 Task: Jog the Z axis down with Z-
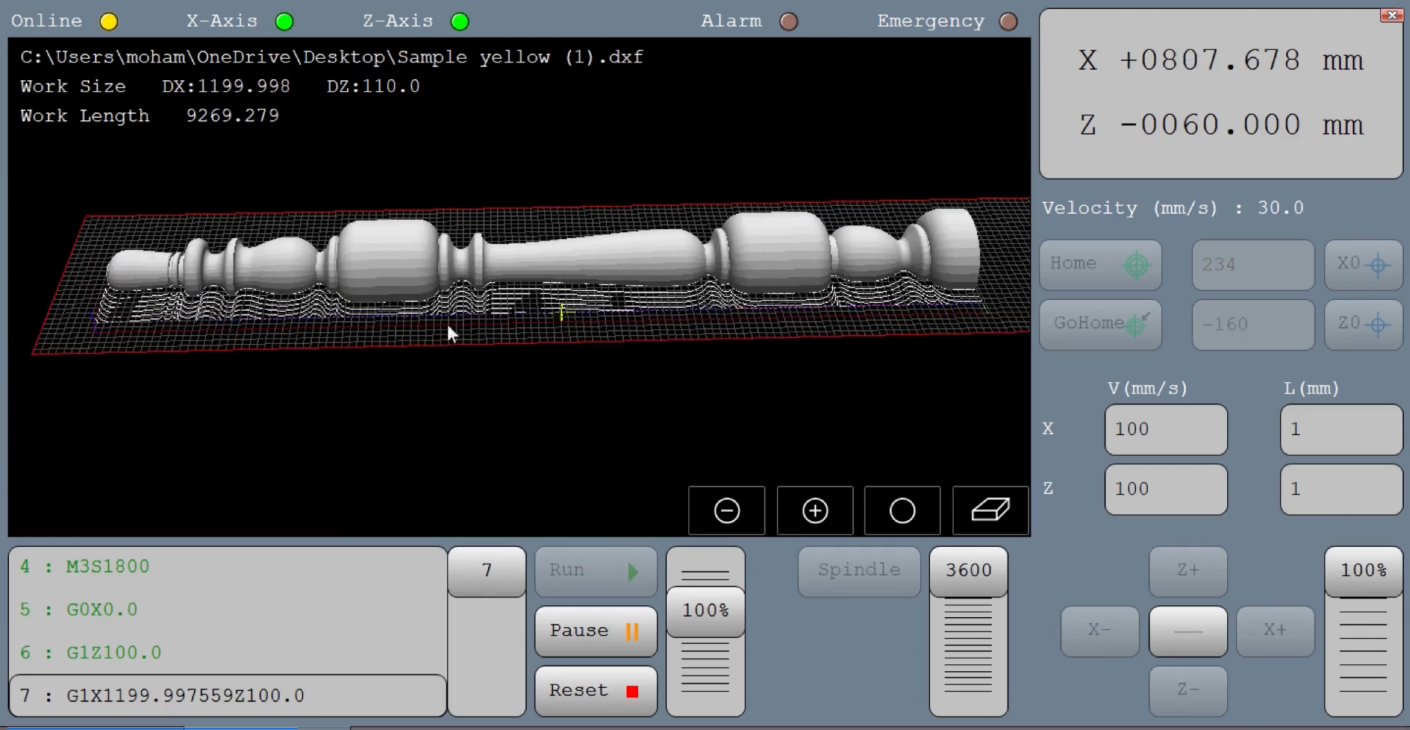click(x=1188, y=691)
